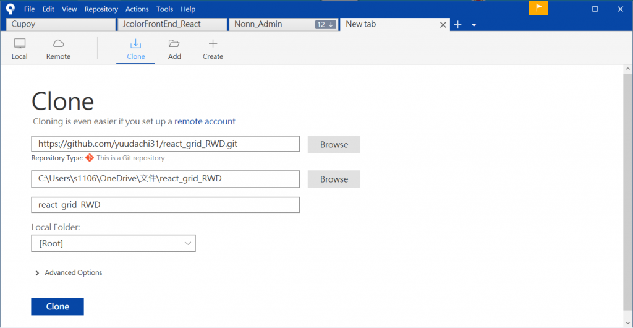
Task: Open the Repository menu
Action: 101,9
